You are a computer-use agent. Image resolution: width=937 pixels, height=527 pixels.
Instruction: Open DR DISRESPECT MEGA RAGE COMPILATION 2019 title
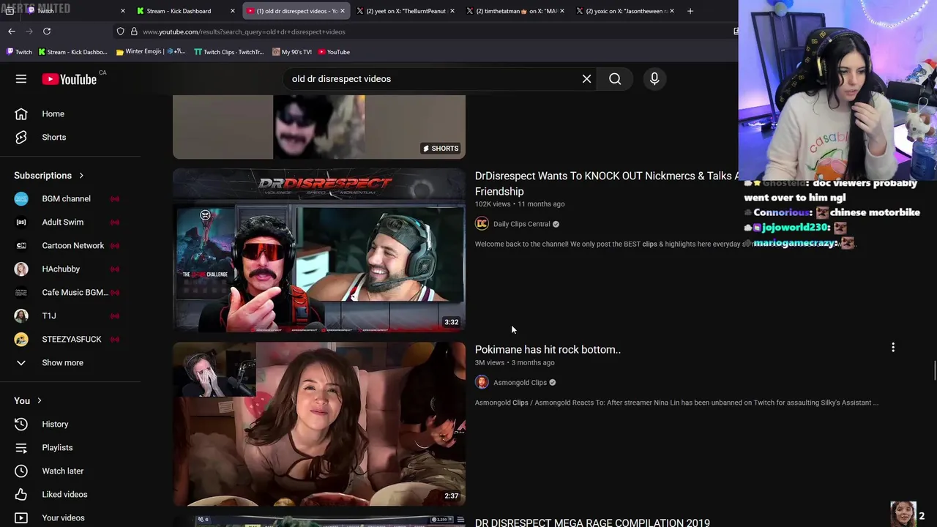[x=592, y=523]
